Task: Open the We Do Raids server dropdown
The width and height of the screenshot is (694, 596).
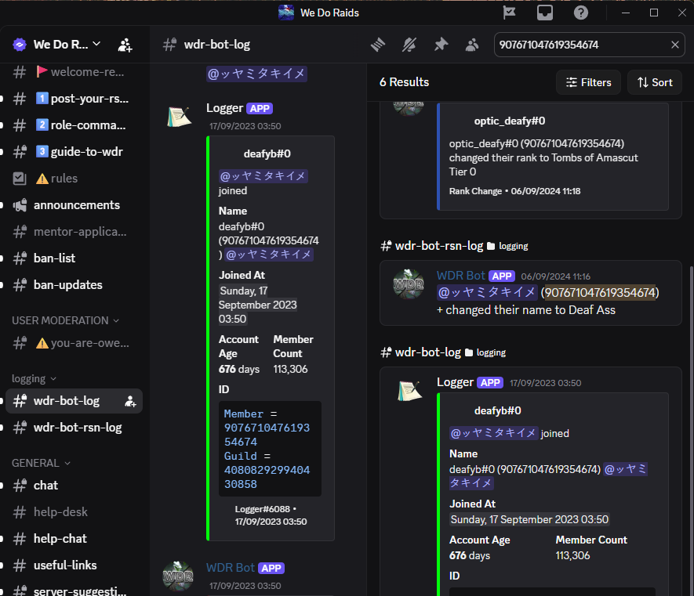Action: [x=66, y=45]
